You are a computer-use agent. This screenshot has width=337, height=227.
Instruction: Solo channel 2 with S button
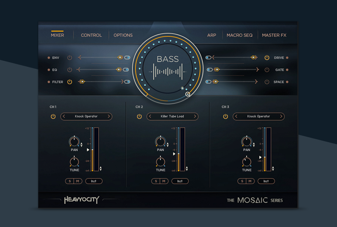(x=156, y=181)
